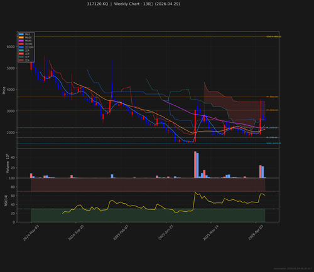
Task: Click the tallest red volume bar
Action: [195, 165]
